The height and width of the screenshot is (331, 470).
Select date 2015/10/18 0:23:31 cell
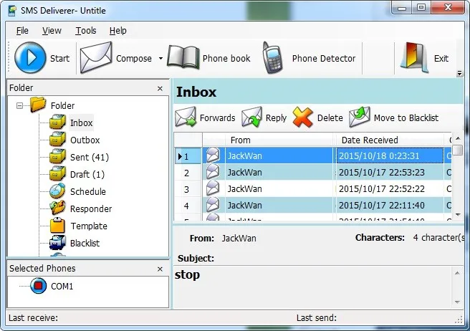coord(390,155)
